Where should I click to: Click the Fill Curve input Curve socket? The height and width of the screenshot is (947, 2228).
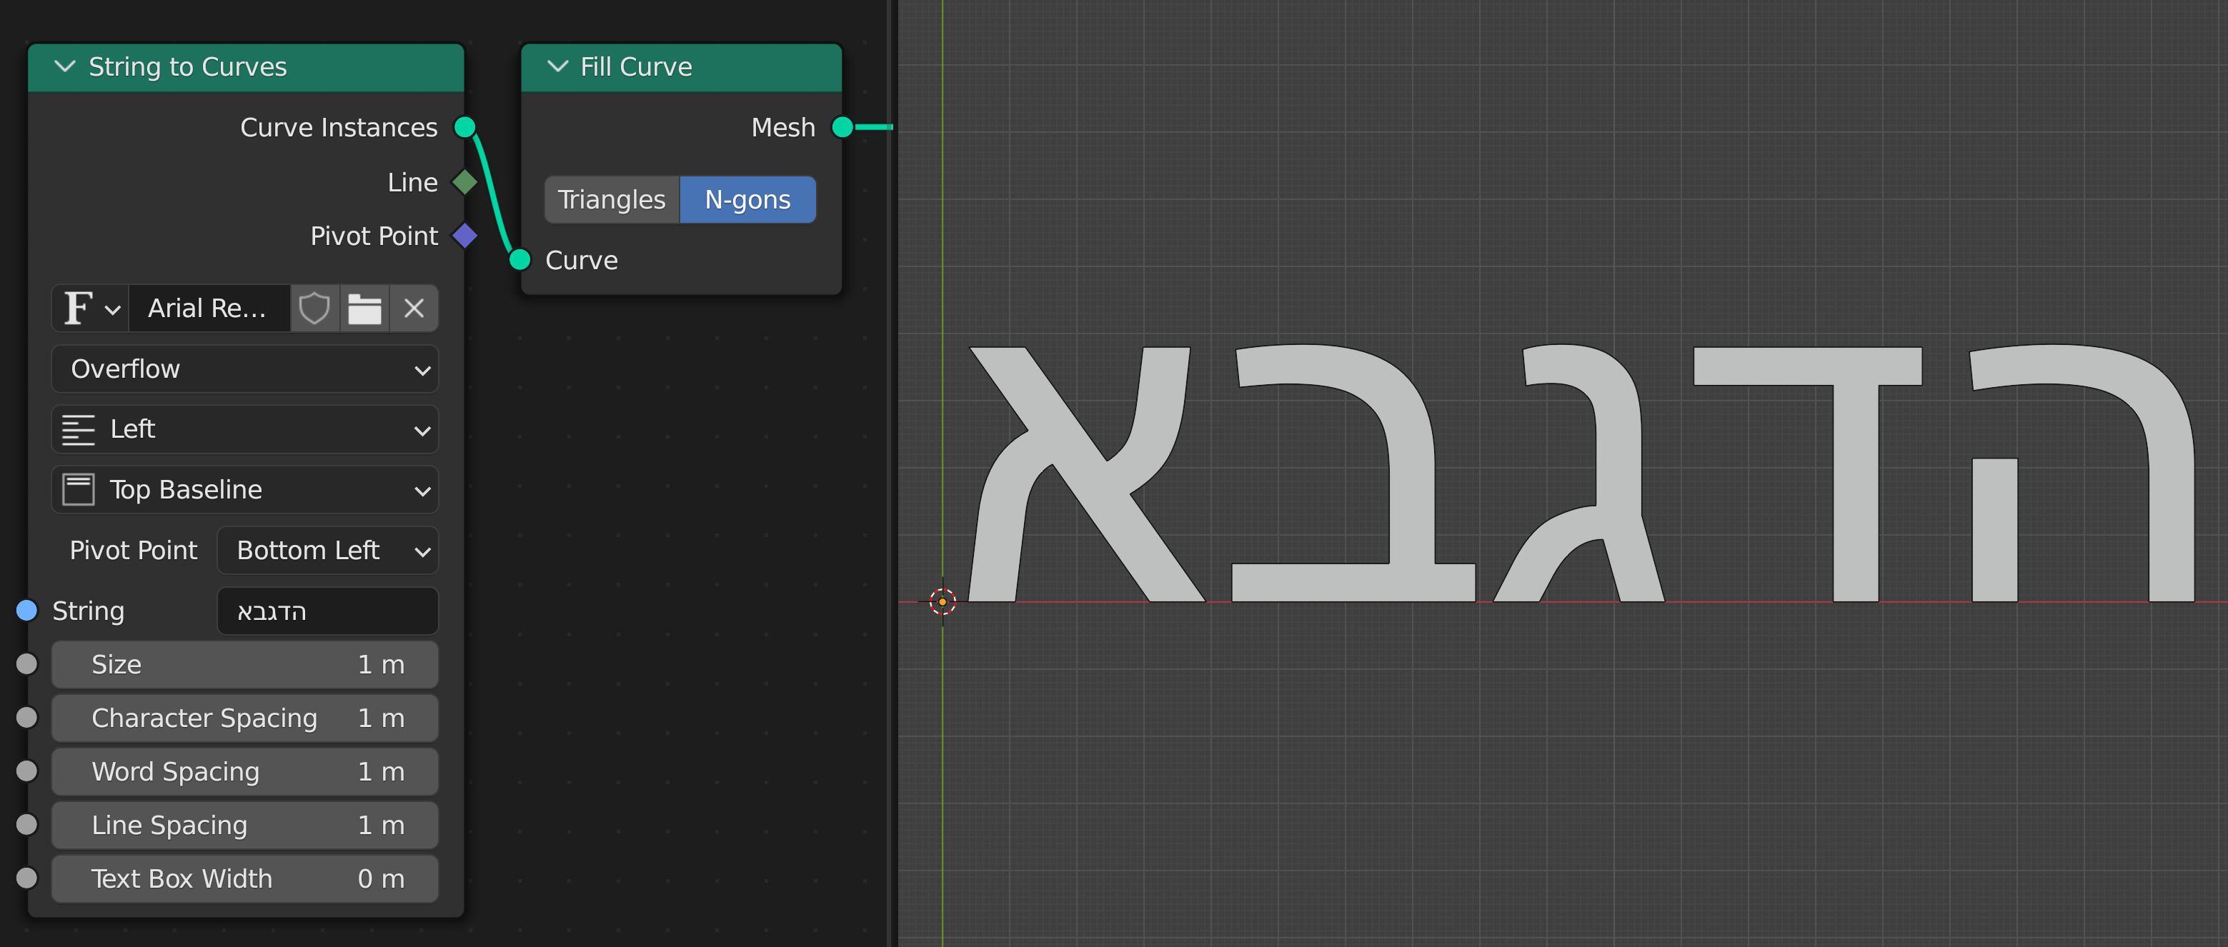coord(519,259)
